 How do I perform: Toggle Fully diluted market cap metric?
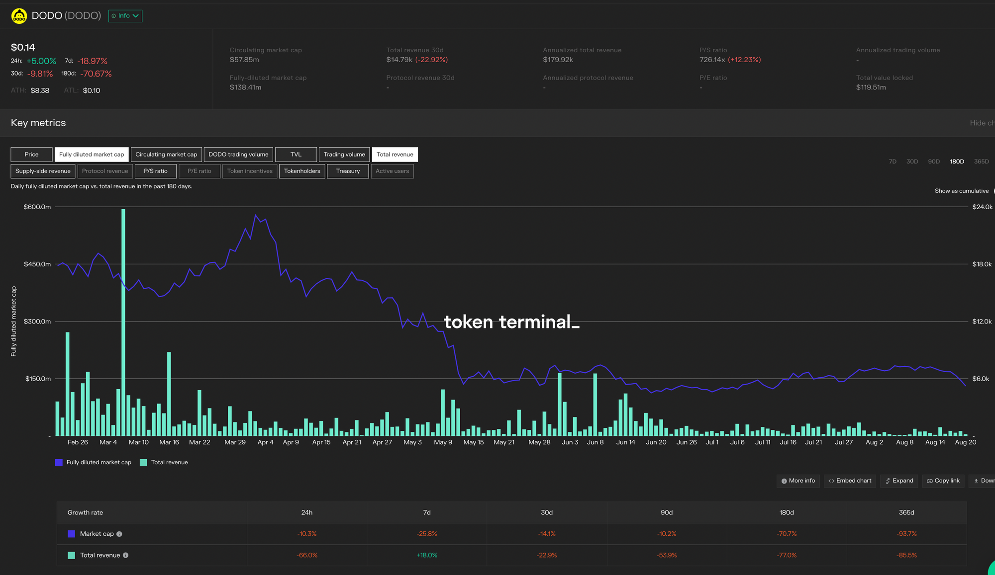tap(92, 155)
